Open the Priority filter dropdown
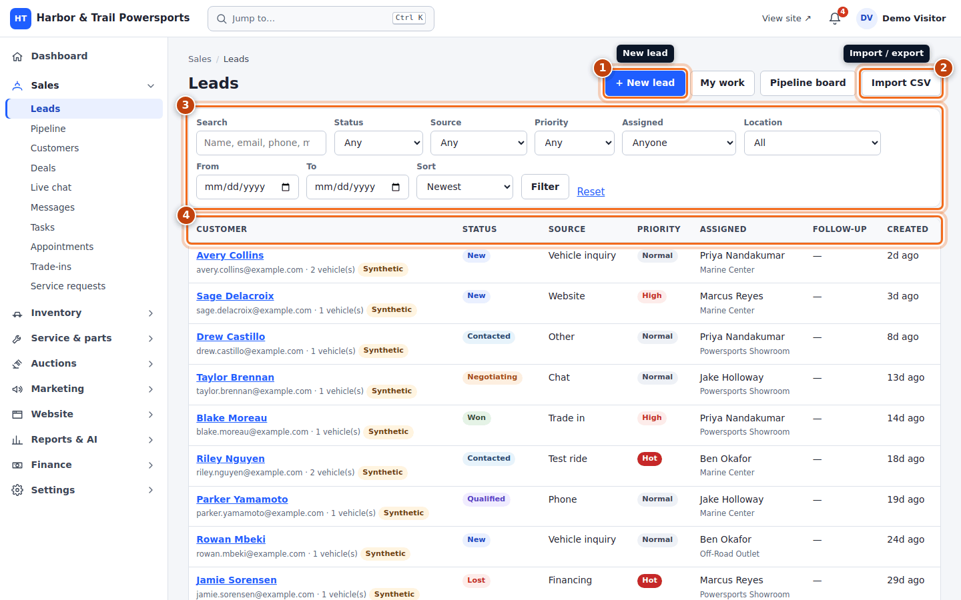961x600 pixels. 574,143
